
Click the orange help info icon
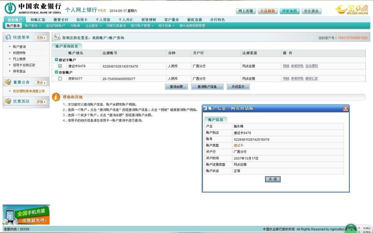(x=56, y=97)
